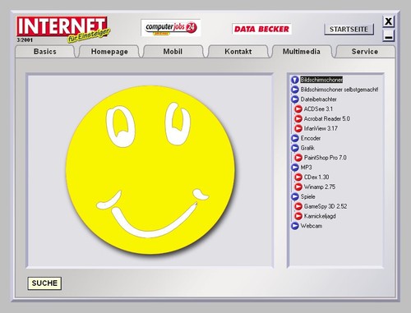Click the SUCHE button
The height and width of the screenshot is (313, 411).
44,283
